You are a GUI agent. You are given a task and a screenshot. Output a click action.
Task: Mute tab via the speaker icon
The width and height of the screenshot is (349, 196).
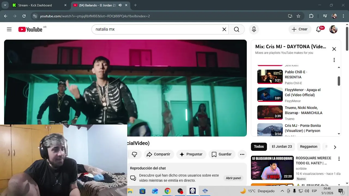(120, 5)
